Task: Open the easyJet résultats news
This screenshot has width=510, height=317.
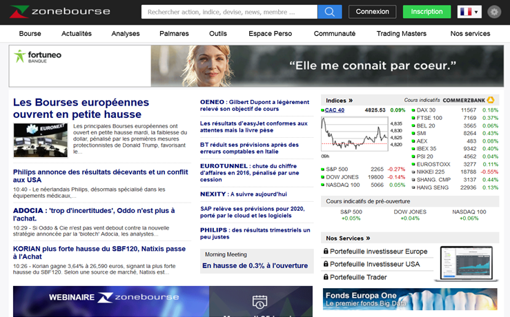Action: [x=254, y=127]
